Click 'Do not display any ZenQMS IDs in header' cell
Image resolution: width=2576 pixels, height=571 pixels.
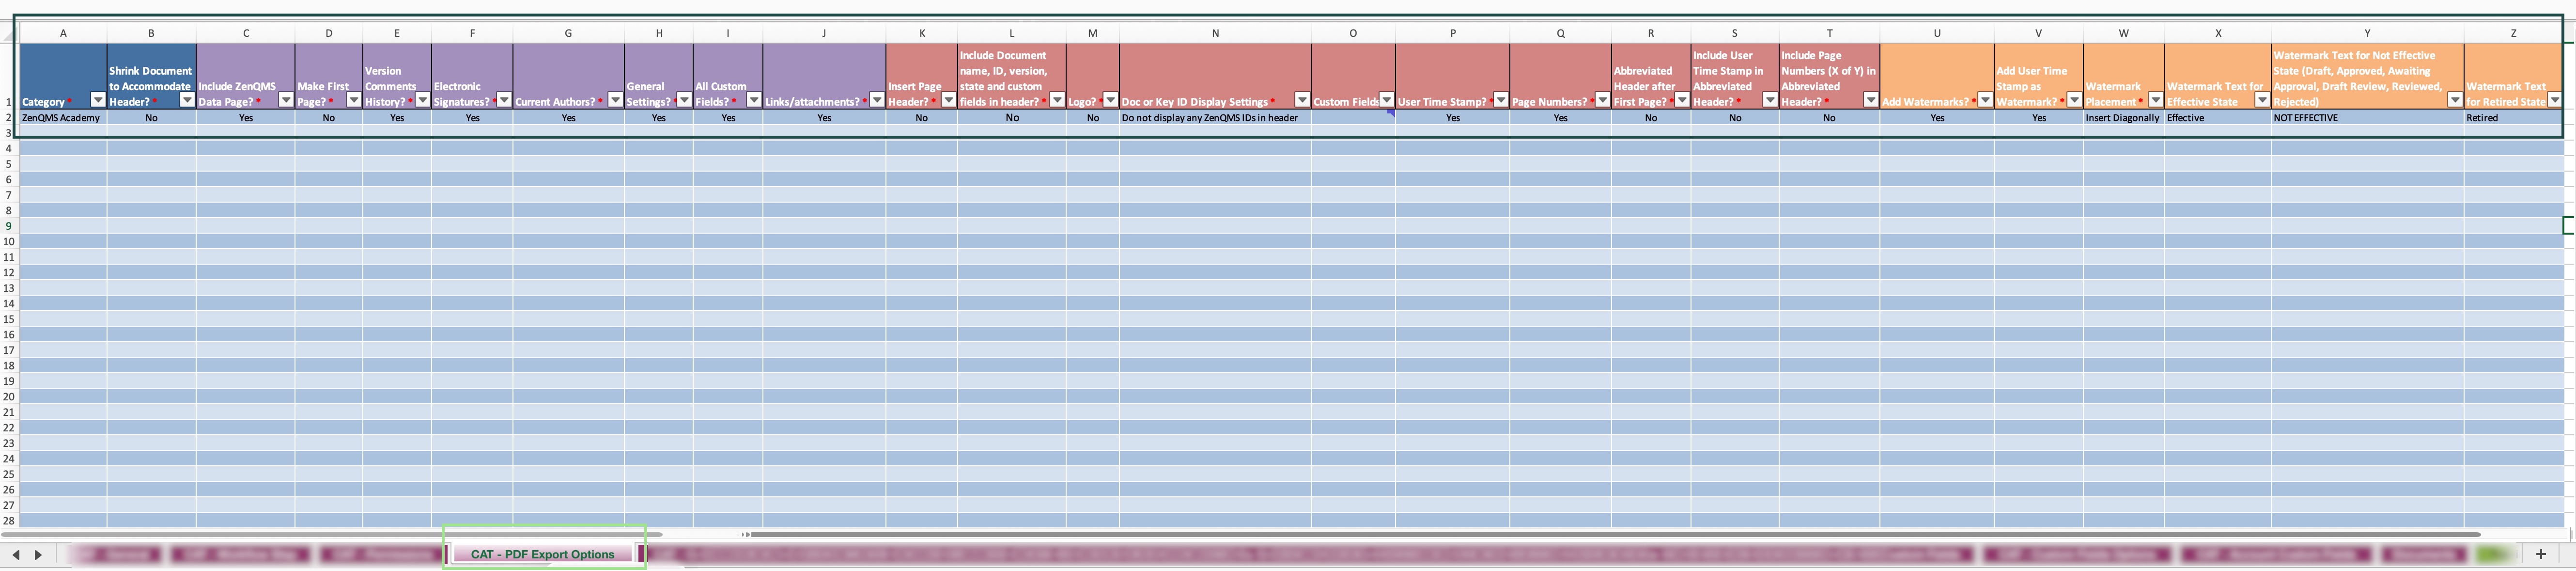pyautogui.click(x=1215, y=118)
